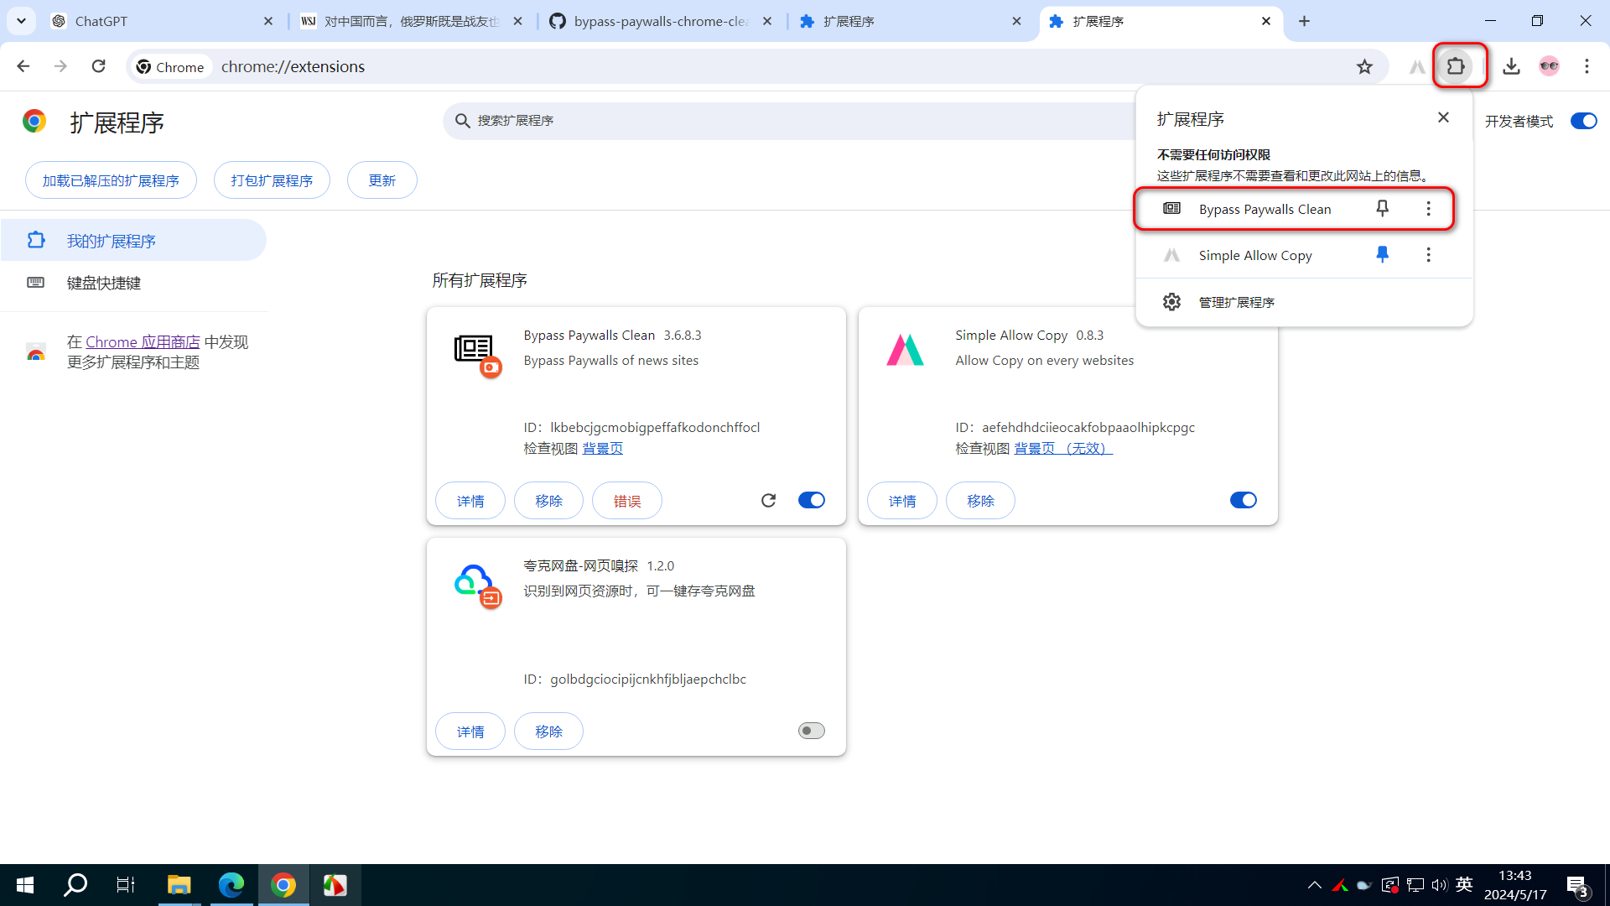This screenshot has width=1610, height=906.
Task: Open Chrome's three-dot main menu
Action: 1587,66
